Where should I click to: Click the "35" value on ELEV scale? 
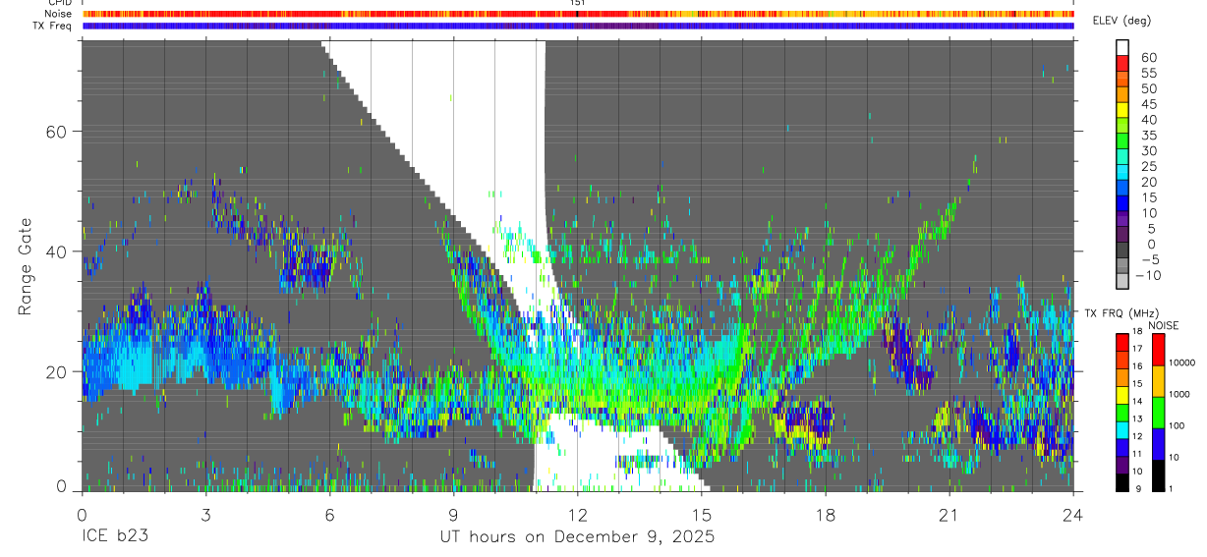point(1149,136)
